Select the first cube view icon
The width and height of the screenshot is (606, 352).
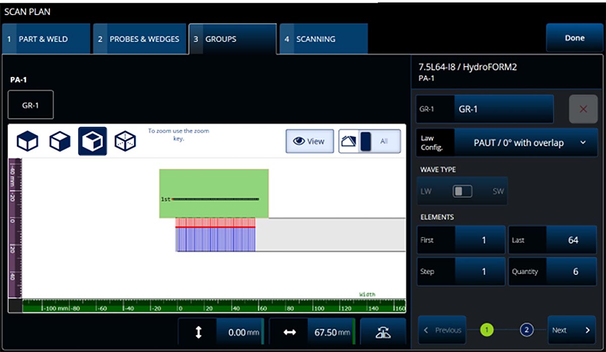[28, 141]
